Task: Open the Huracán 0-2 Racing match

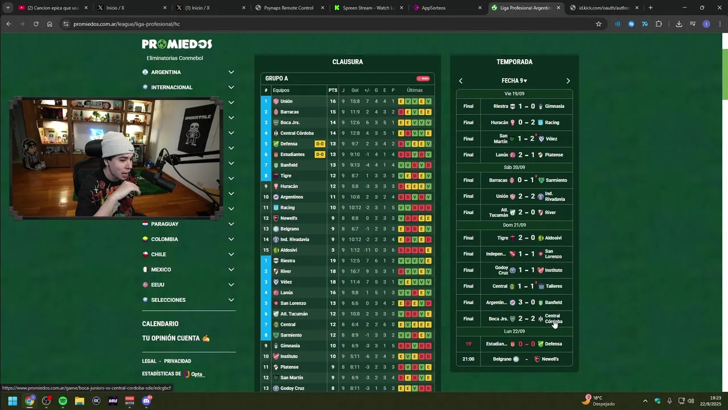Action: 514,122
